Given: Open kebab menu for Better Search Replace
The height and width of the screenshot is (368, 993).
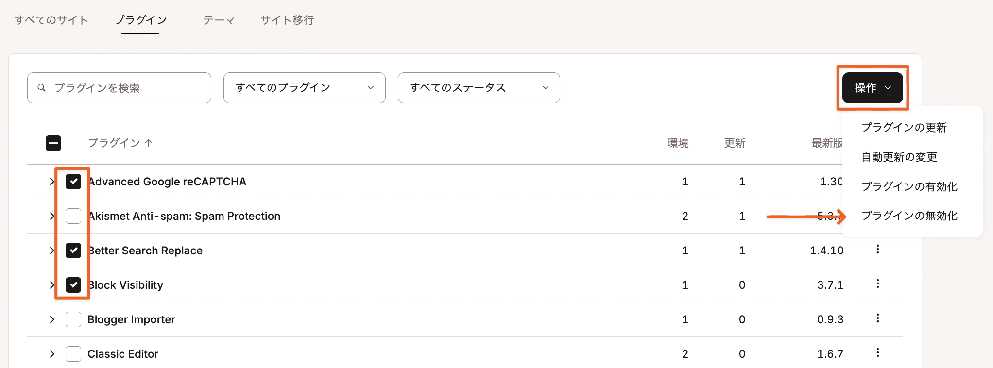Looking at the screenshot, I should (x=877, y=250).
